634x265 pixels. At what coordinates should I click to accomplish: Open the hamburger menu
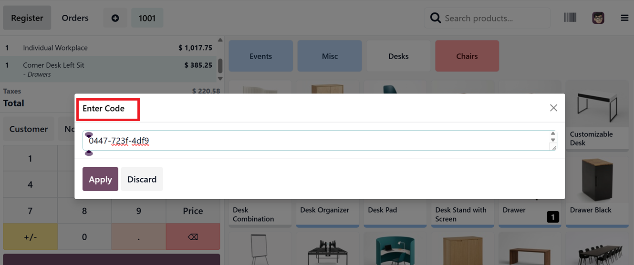[x=624, y=18]
